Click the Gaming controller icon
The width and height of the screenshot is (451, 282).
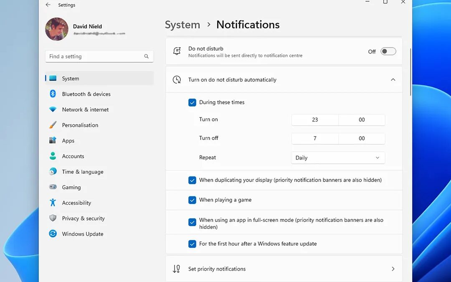[53, 187]
